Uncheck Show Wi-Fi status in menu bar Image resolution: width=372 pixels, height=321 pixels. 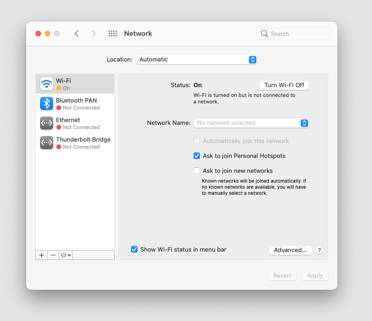pyautogui.click(x=134, y=249)
